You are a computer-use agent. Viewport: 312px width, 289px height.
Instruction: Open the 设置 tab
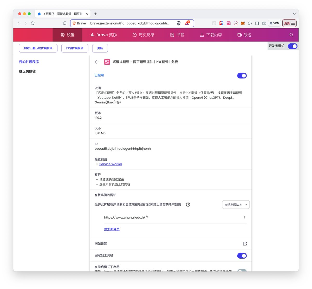68,35
